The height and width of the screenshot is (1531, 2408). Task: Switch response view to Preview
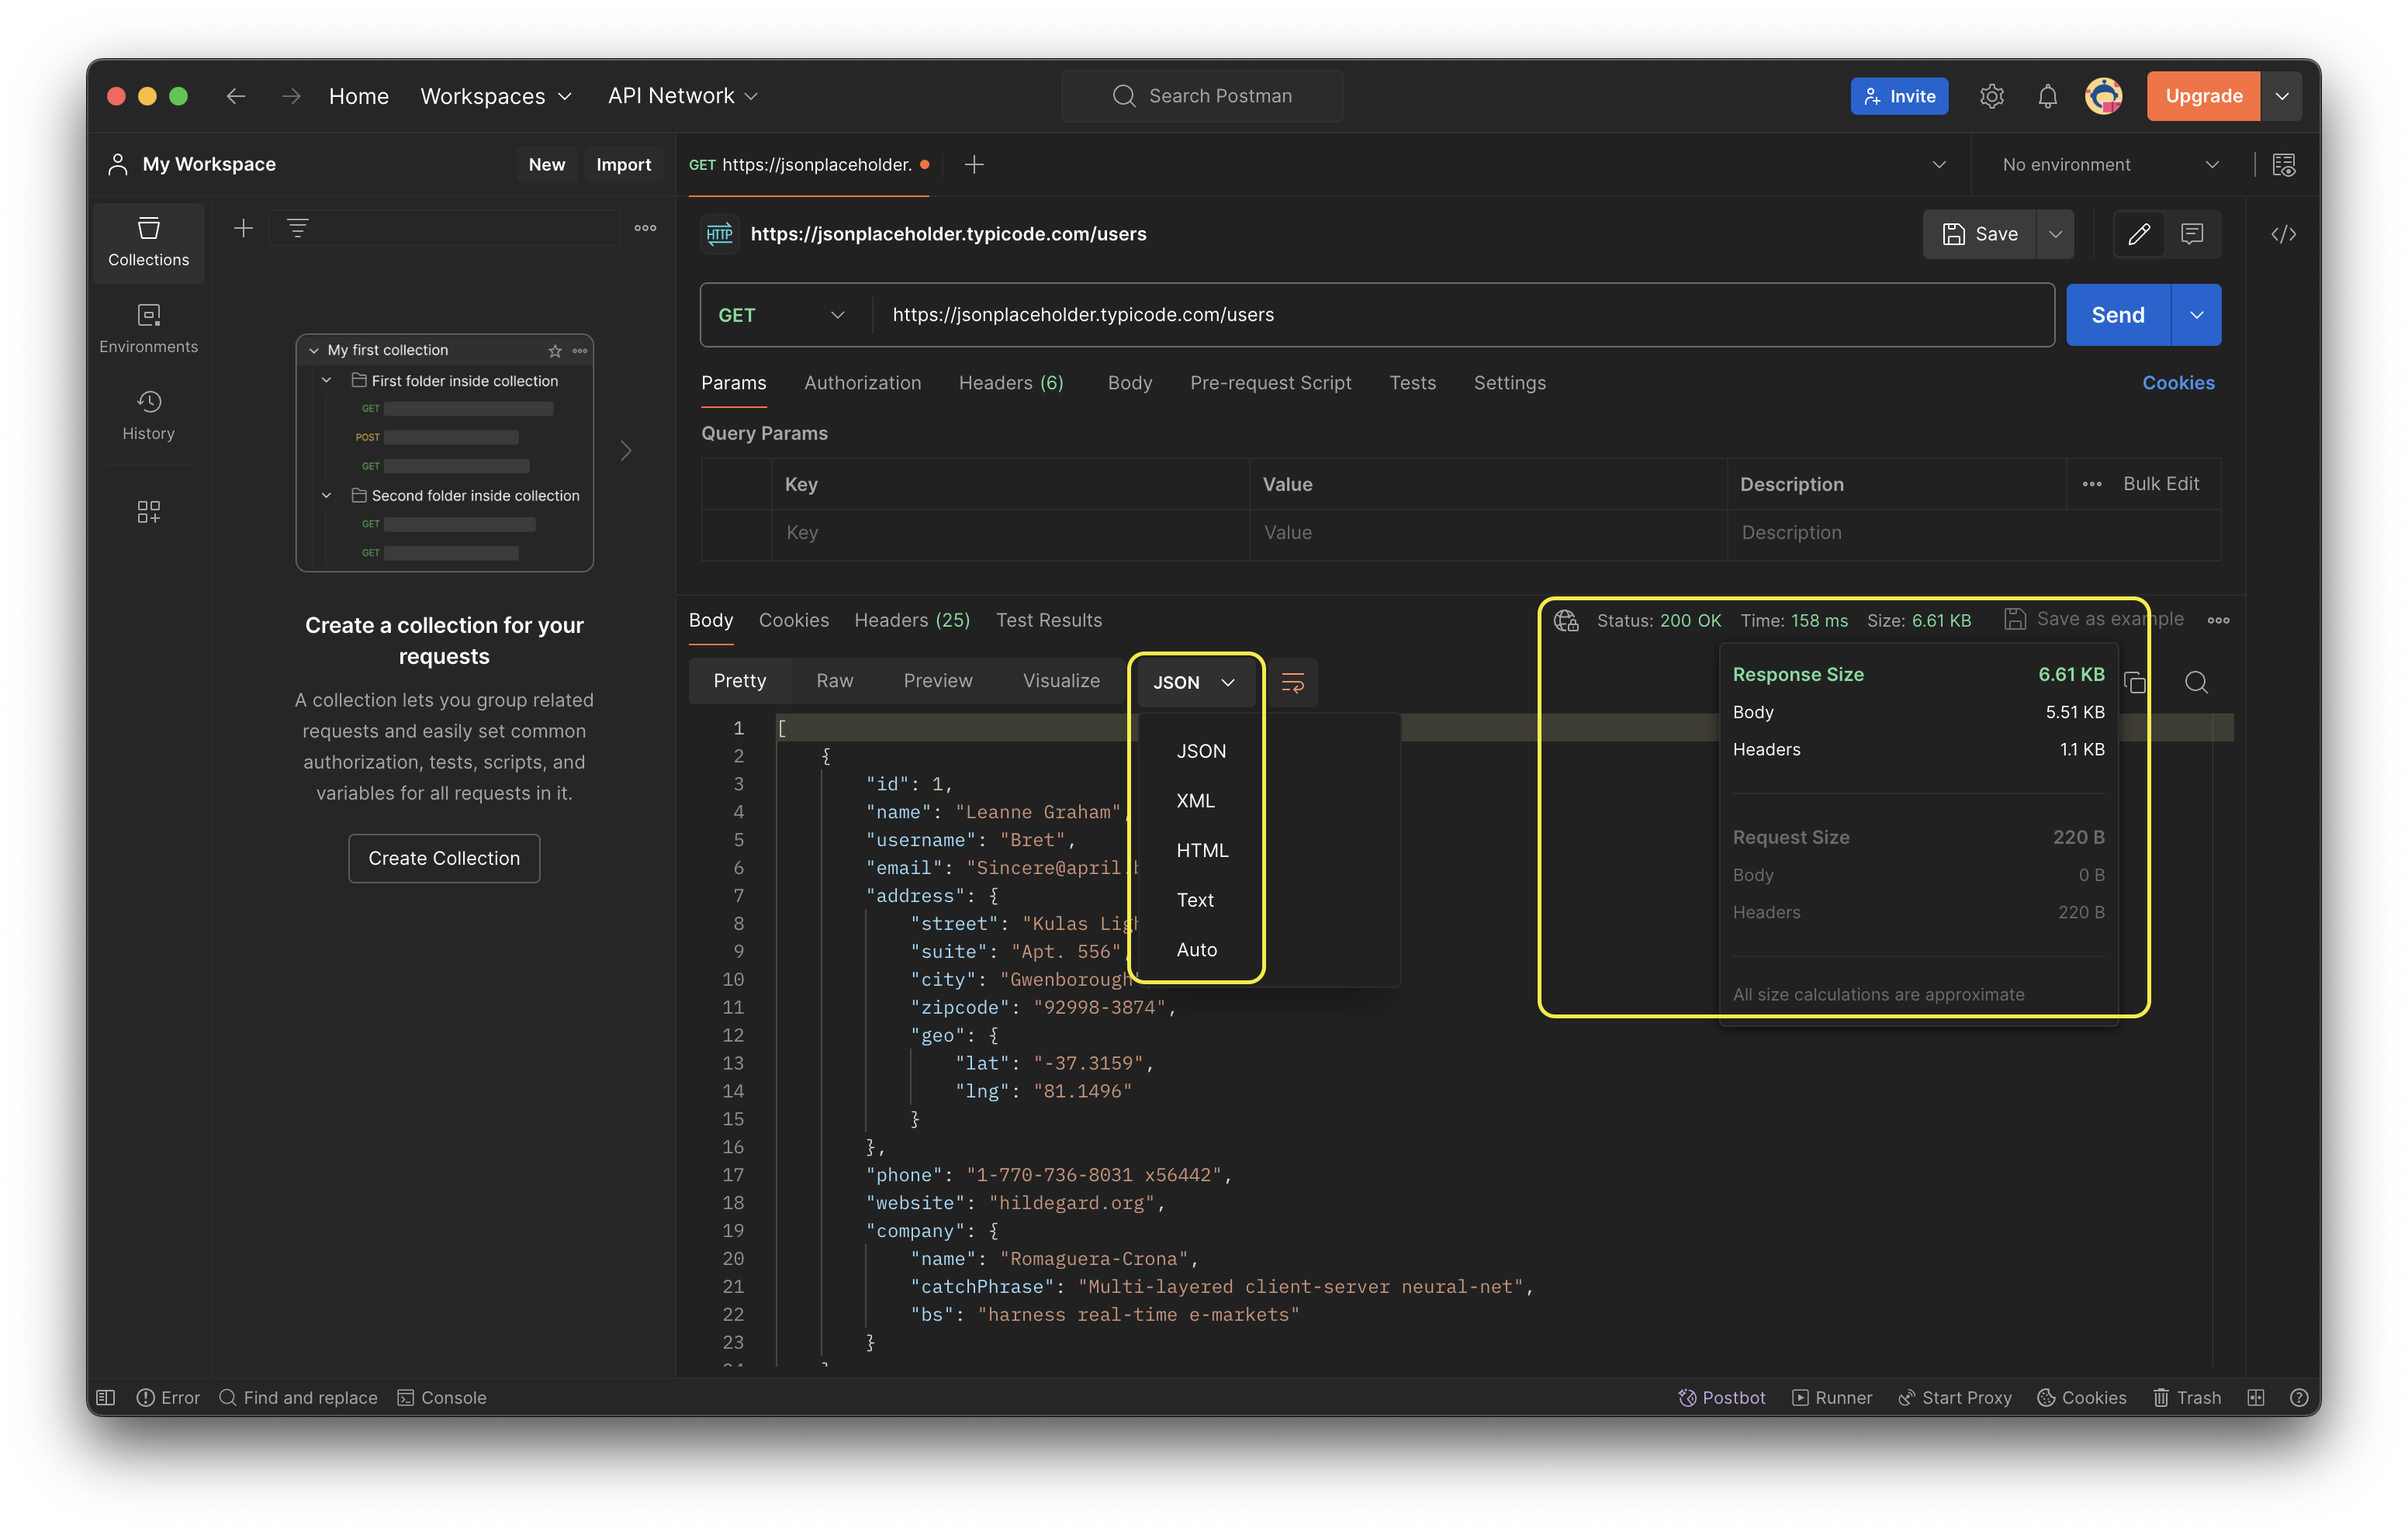point(937,681)
